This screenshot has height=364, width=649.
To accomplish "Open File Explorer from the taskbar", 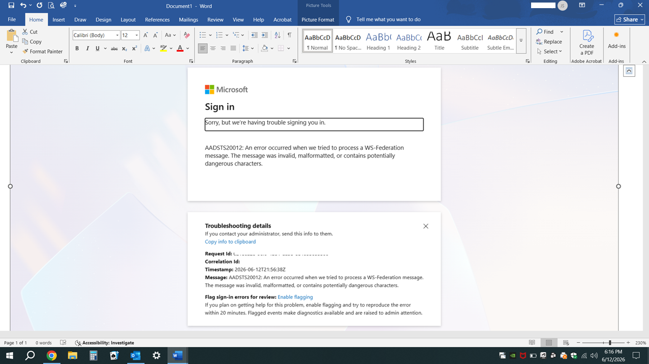I will coord(72,356).
